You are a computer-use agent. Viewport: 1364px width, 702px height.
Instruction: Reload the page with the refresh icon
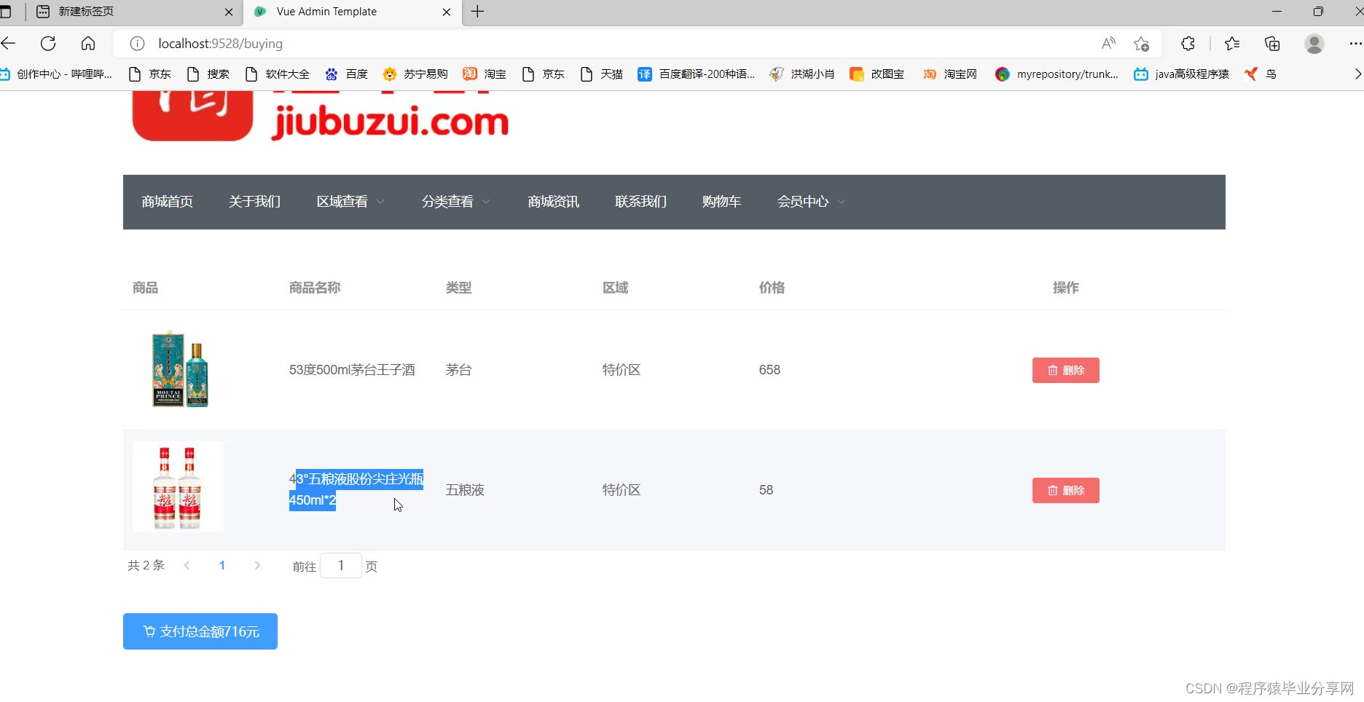click(48, 44)
